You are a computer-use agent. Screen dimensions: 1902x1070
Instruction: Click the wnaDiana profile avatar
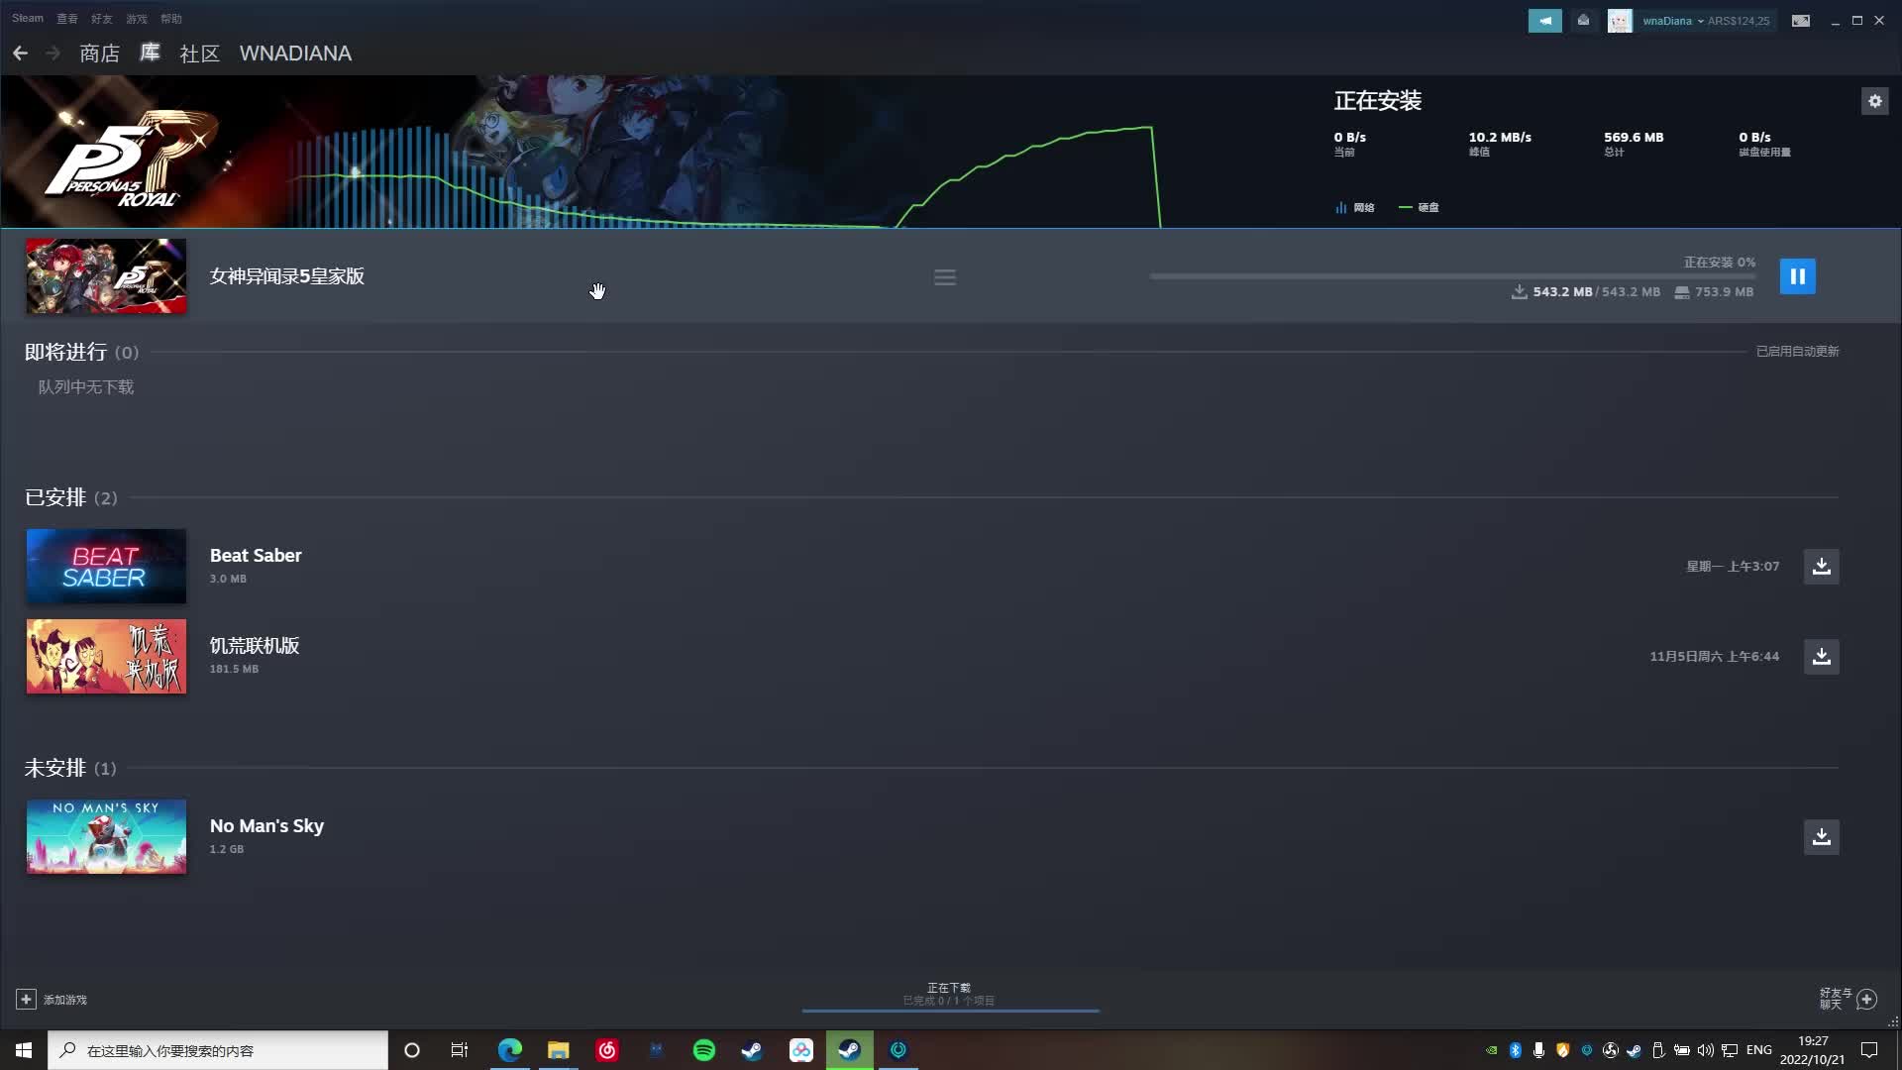tap(1620, 21)
